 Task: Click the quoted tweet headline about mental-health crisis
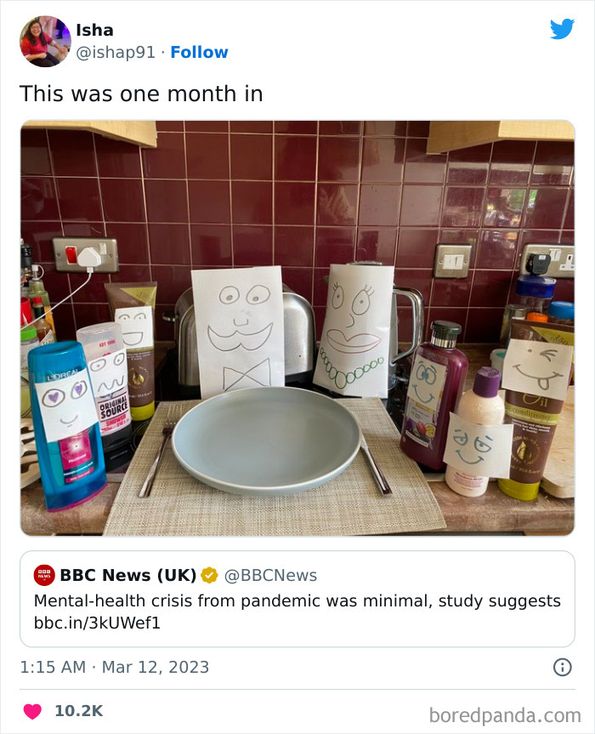coord(297,600)
